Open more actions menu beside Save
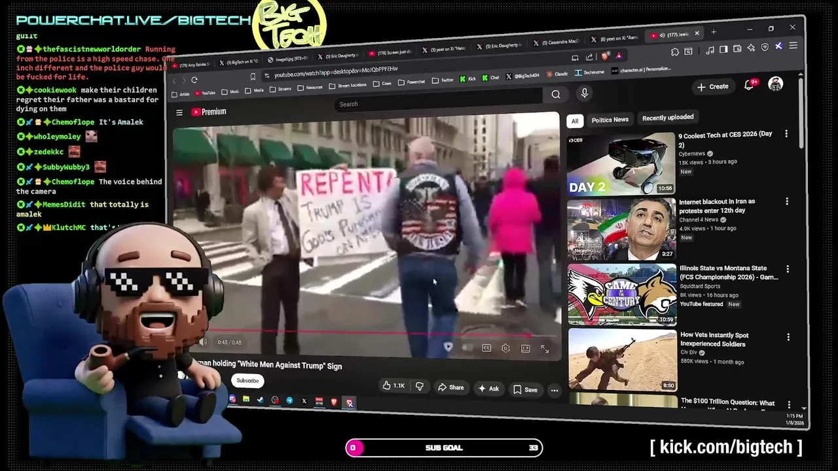The width and height of the screenshot is (838, 471). (555, 391)
